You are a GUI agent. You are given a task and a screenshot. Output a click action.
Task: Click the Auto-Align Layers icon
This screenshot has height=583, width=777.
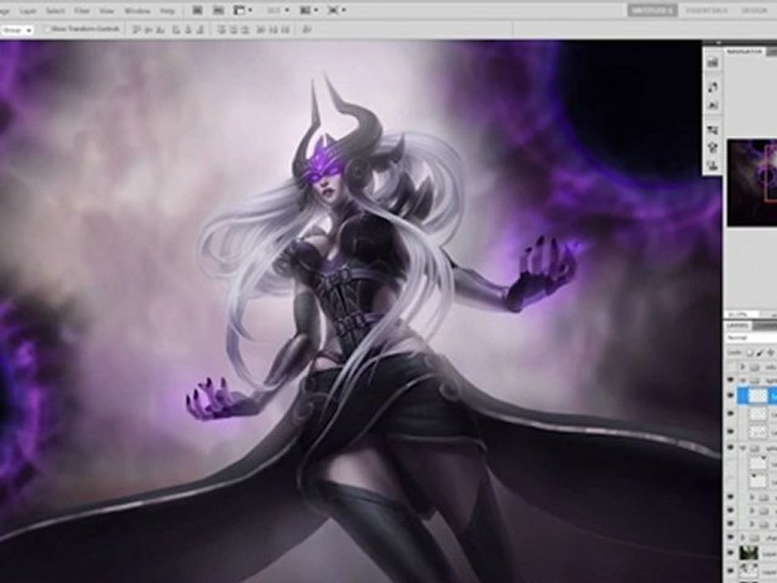coord(306,30)
